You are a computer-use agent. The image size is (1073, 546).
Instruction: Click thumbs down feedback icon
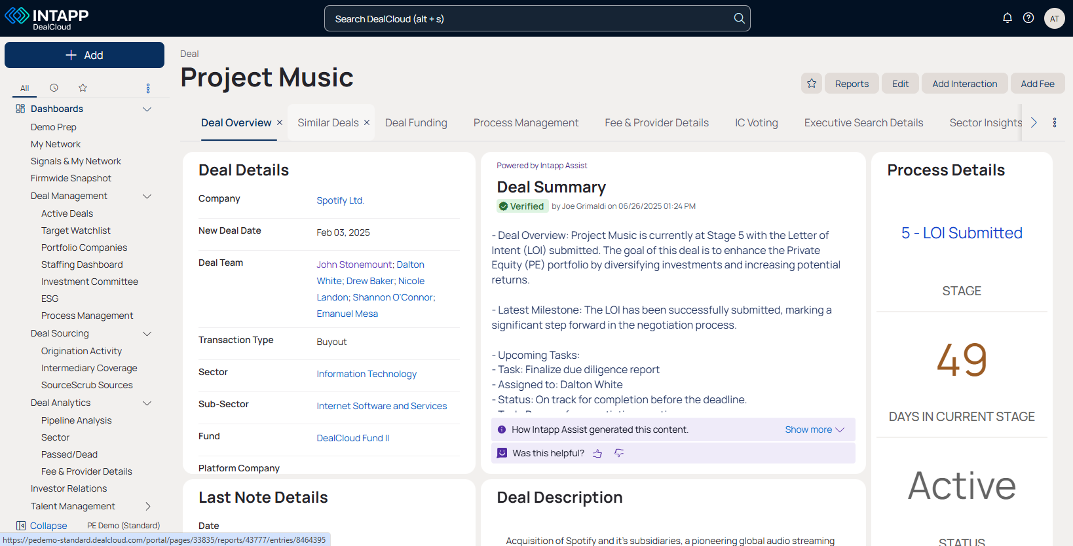tap(619, 453)
